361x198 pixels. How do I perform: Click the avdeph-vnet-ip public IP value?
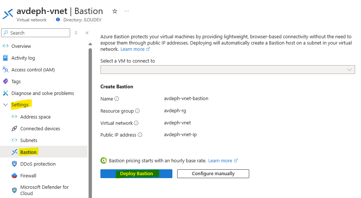[180, 134]
